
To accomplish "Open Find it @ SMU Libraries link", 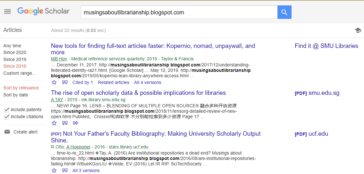I will 326,46.
